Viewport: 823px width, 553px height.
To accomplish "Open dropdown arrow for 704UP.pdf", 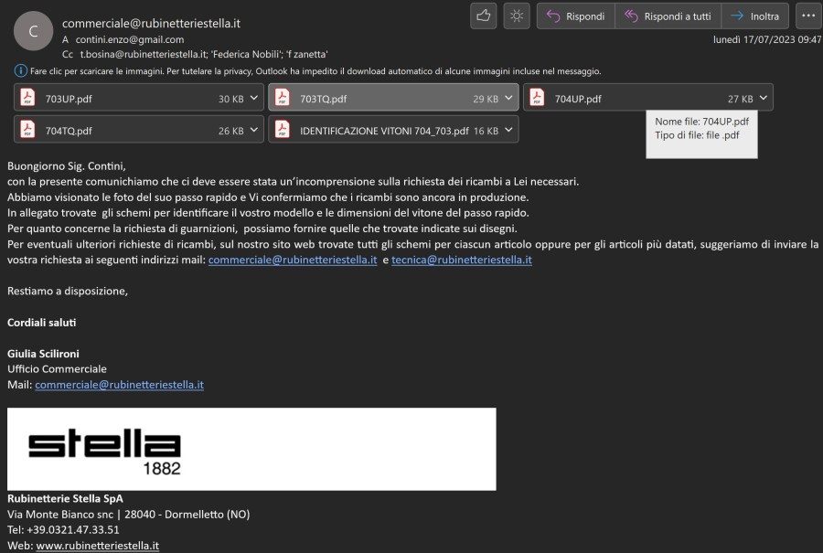I will pyautogui.click(x=763, y=99).
